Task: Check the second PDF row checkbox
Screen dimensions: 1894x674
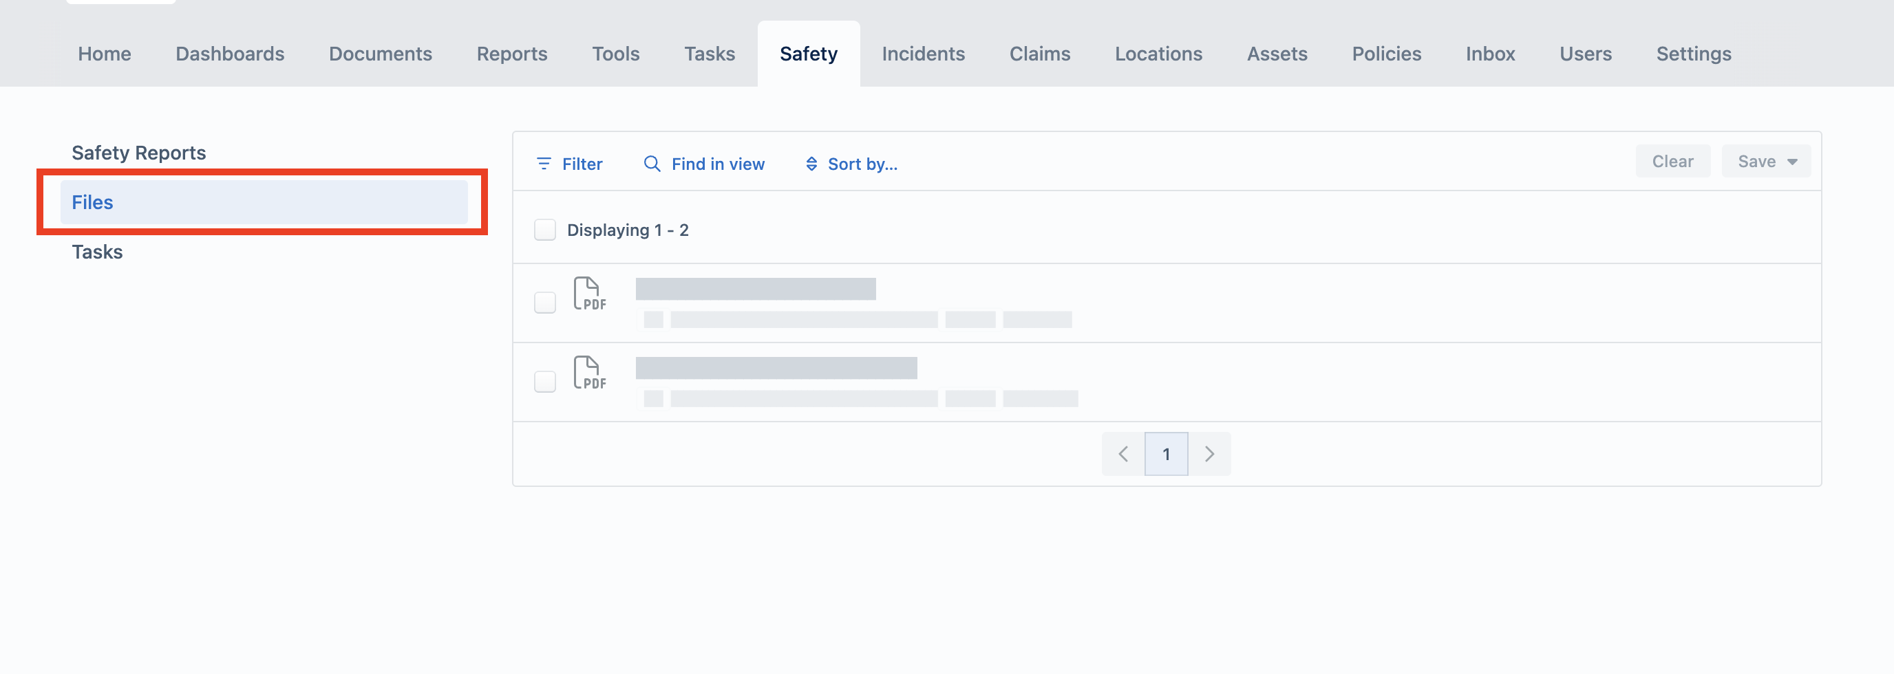Action: (545, 382)
